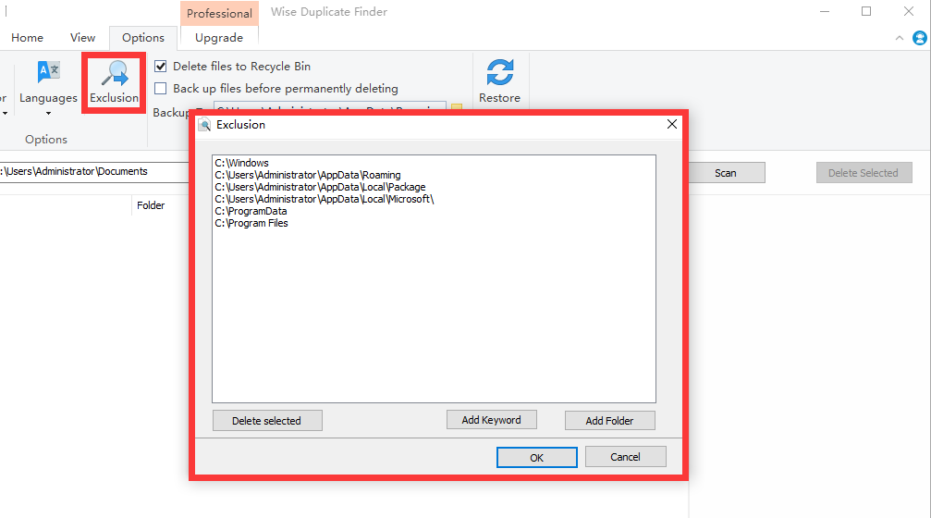Screen dimensions: 931x518
Task: Collapse the ribbon with the chevron
Action: coord(900,38)
